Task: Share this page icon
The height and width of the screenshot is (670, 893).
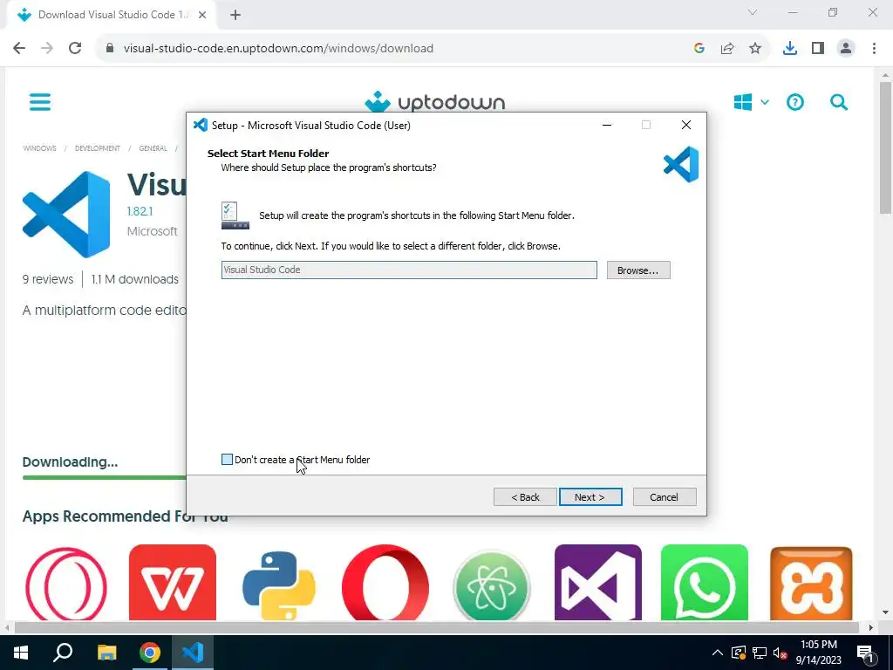Action: point(727,49)
